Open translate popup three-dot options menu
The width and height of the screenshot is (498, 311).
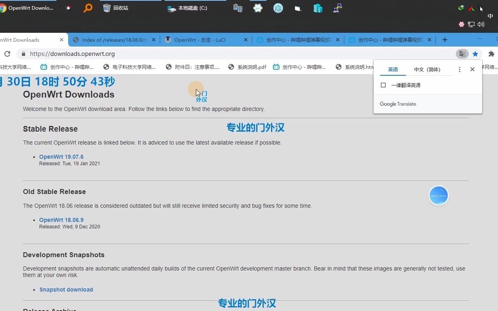click(459, 70)
